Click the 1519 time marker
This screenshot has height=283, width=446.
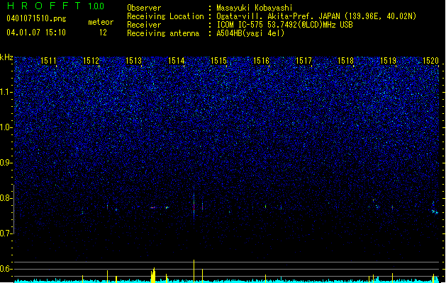[x=389, y=61]
